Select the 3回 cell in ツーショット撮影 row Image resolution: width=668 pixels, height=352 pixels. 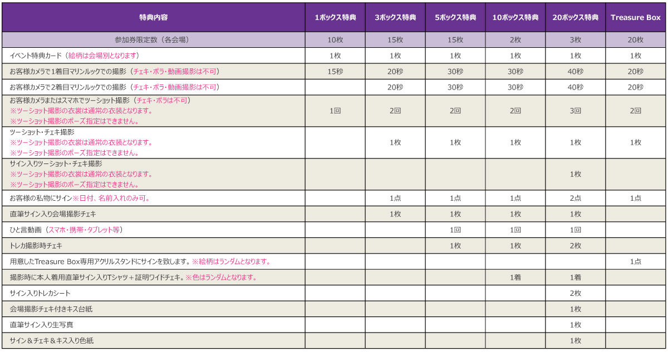pyautogui.click(x=576, y=111)
